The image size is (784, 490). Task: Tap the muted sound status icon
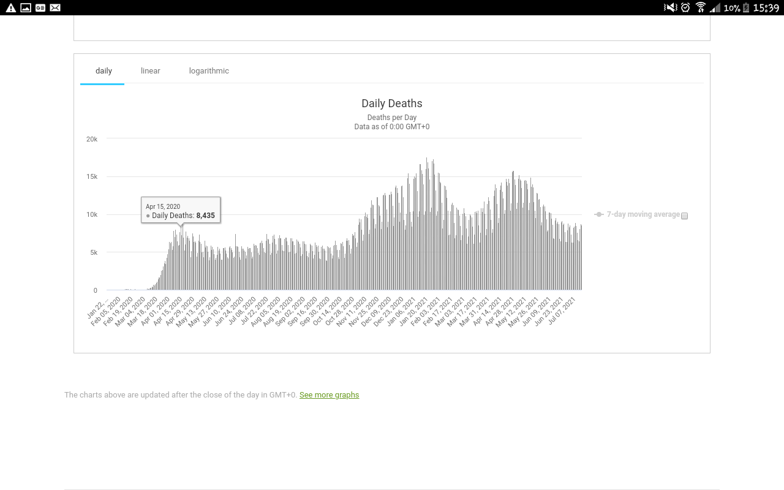(x=670, y=8)
